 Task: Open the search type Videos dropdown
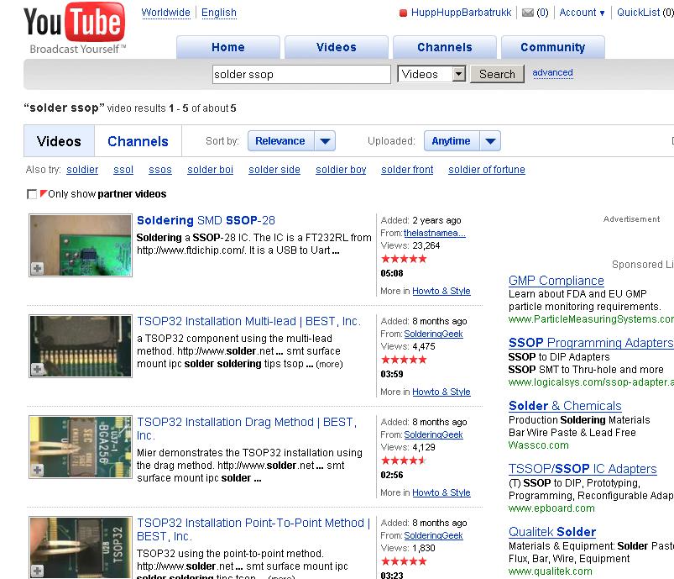431,74
